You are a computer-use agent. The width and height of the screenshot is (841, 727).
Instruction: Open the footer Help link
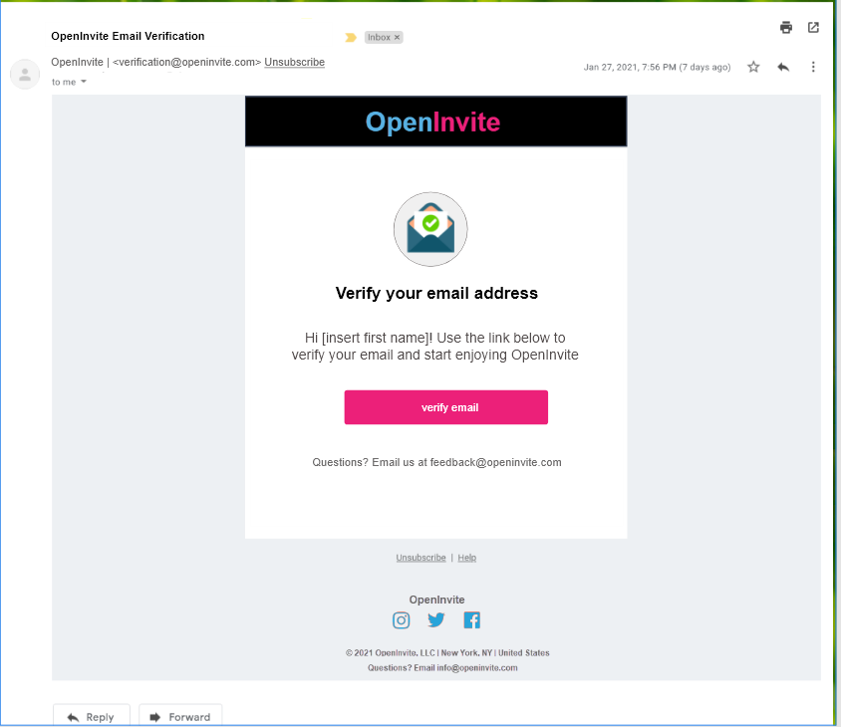(x=467, y=558)
